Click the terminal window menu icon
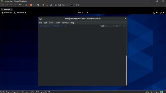The width and height of the screenshot is (166, 93). point(40,19)
